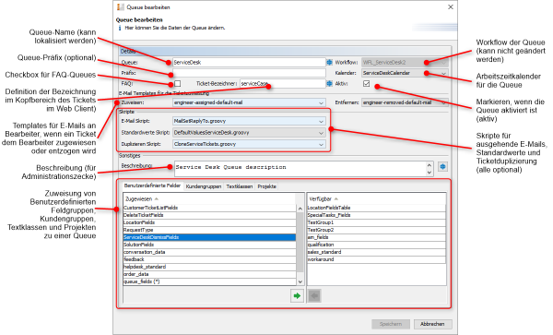Open the Standardwerte Skript dropdown

[x=249, y=133]
